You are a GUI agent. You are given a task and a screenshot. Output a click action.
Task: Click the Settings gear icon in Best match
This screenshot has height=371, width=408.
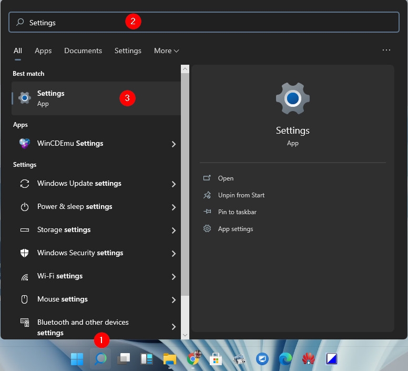coord(25,98)
